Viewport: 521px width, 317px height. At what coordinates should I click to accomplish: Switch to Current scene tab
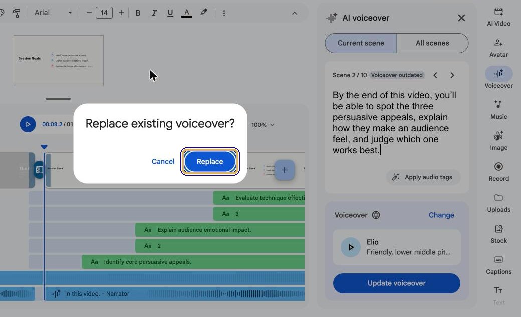pyautogui.click(x=361, y=43)
